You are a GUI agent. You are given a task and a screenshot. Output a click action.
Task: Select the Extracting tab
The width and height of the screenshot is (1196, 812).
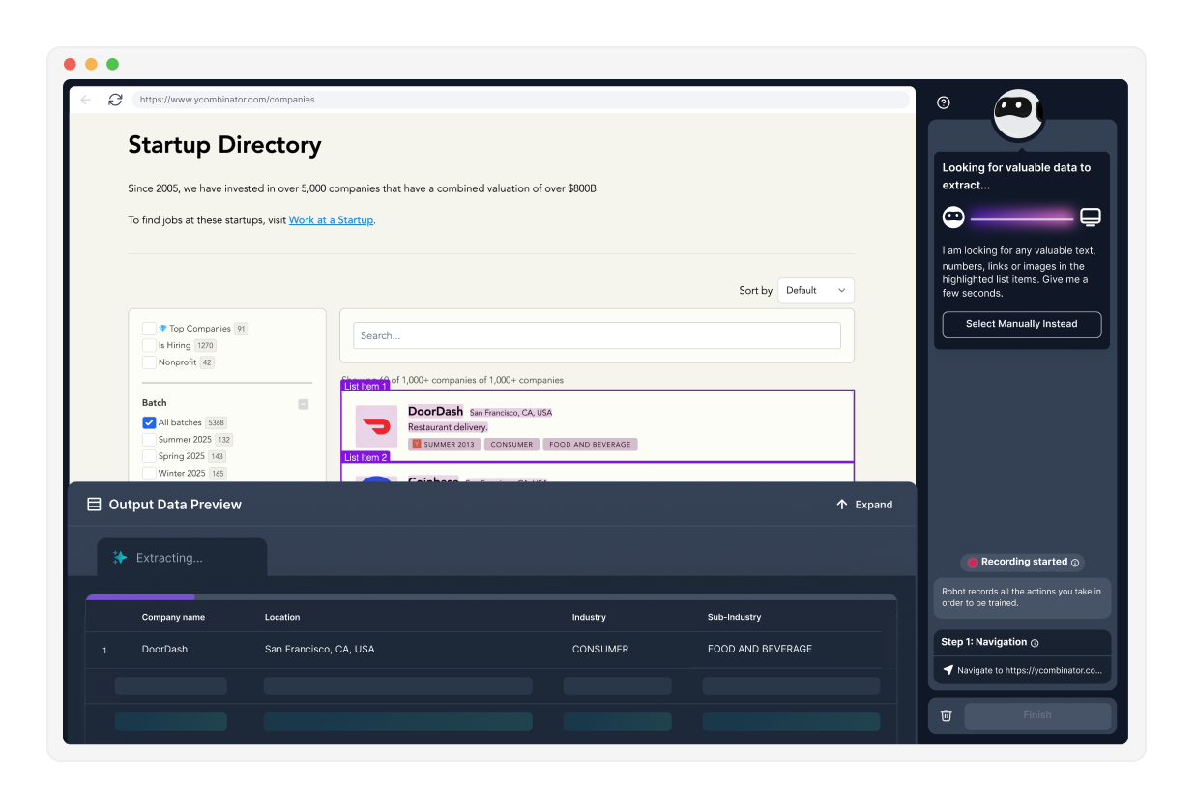tap(182, 558)
